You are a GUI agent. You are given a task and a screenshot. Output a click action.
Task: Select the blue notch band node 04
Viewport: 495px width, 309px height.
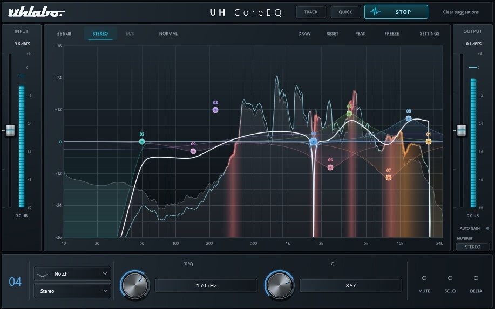tap(314, 142)
